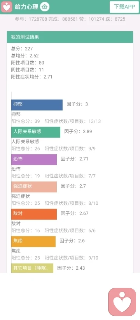140x320 pixels.
Task: Select the purple 恐怖 bar
Action: coord(34,159)
